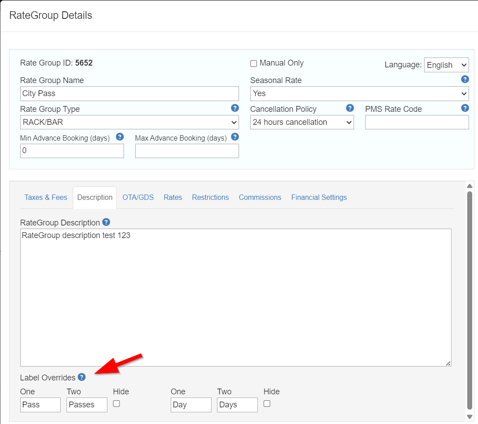Open Label Overrides help icon
The image size is (478, 424).
pos(81,377)
